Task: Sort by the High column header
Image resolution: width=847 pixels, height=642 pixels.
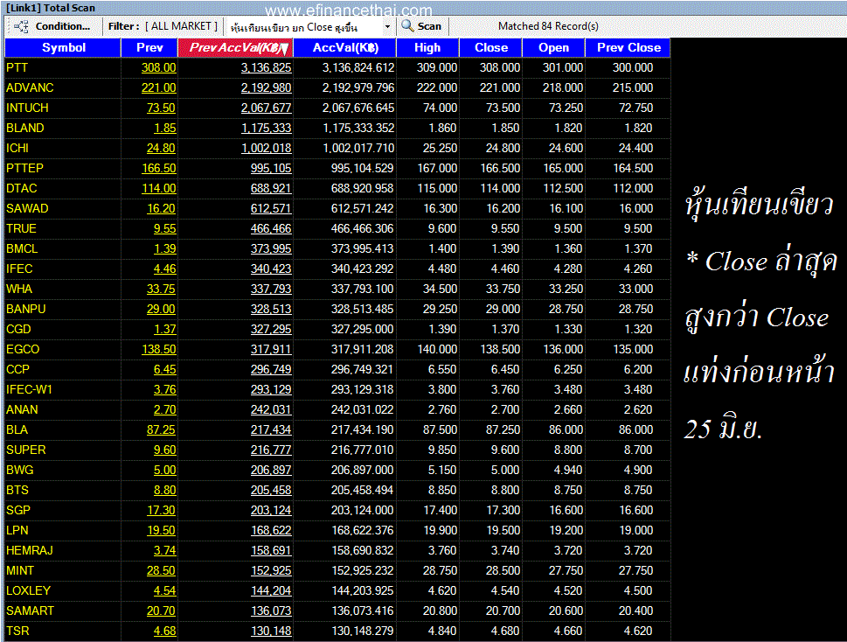Action: point(427,47)
